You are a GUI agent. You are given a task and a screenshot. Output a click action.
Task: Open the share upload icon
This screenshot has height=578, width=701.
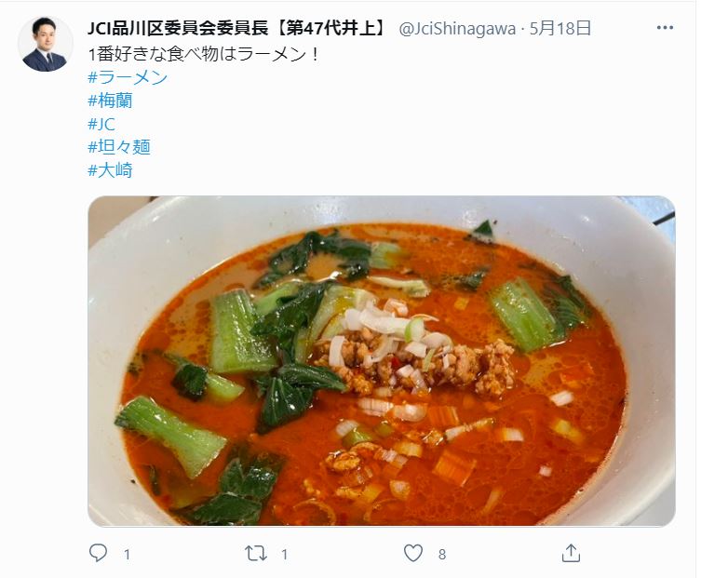(571, 553)
